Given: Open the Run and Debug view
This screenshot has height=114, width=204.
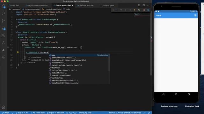Looking at the screenshot, I should click(x=4, y=28).
